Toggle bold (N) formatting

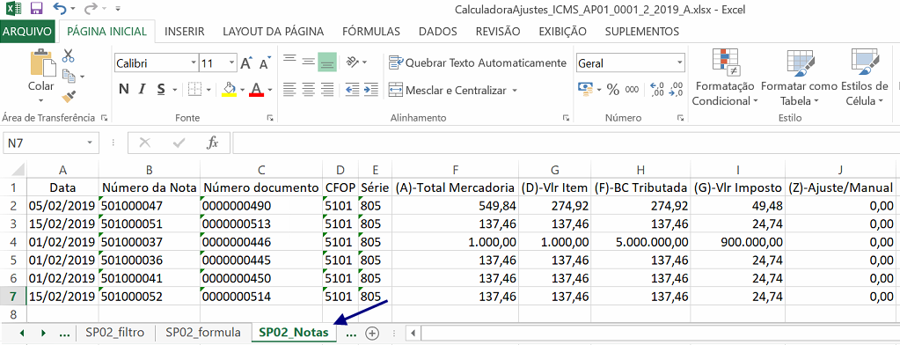click(123, 90)
